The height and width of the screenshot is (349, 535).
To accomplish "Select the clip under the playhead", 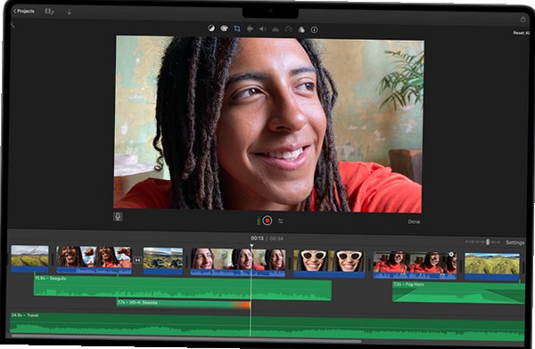I will click(x=238, y=262).
